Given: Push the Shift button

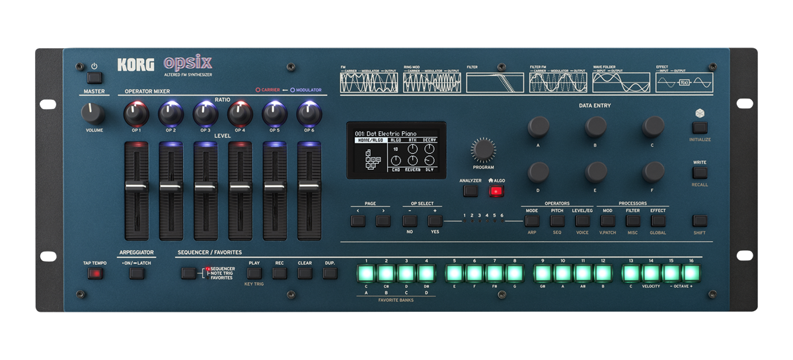Looking at the screenshot, I should [x=700, y=221].
